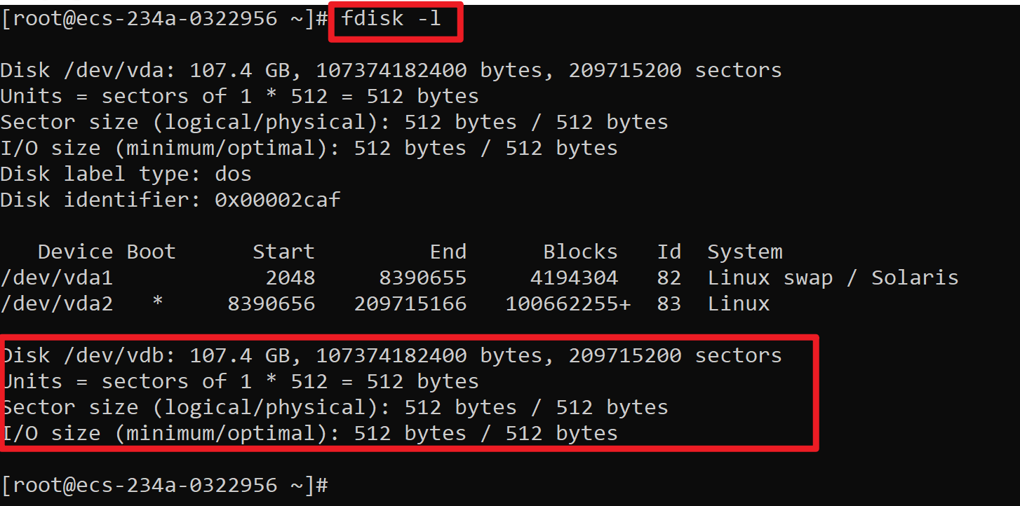The height and width of the screenshot is (506, 1020).
Task: Click the Id column header
Action: [669, 252]
